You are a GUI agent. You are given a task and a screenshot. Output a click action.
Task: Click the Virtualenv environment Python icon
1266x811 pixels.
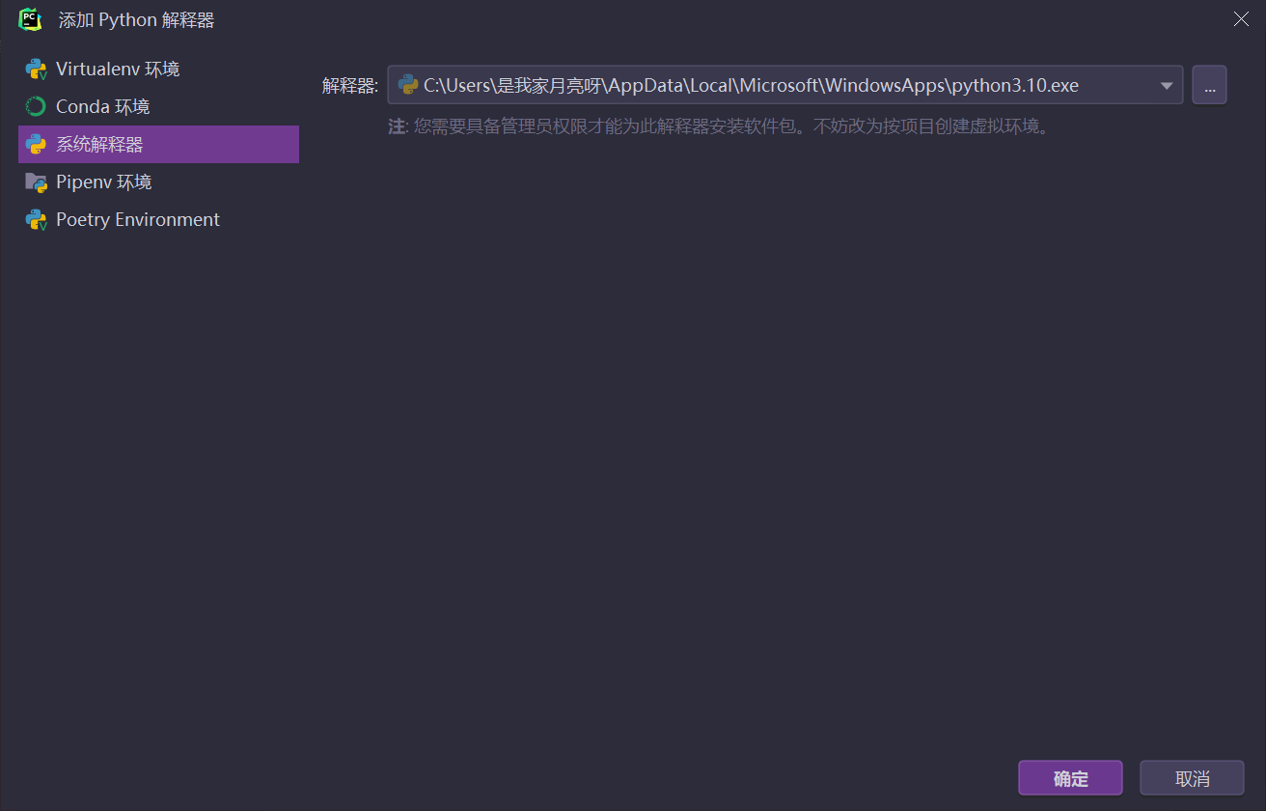pos(36,70)
